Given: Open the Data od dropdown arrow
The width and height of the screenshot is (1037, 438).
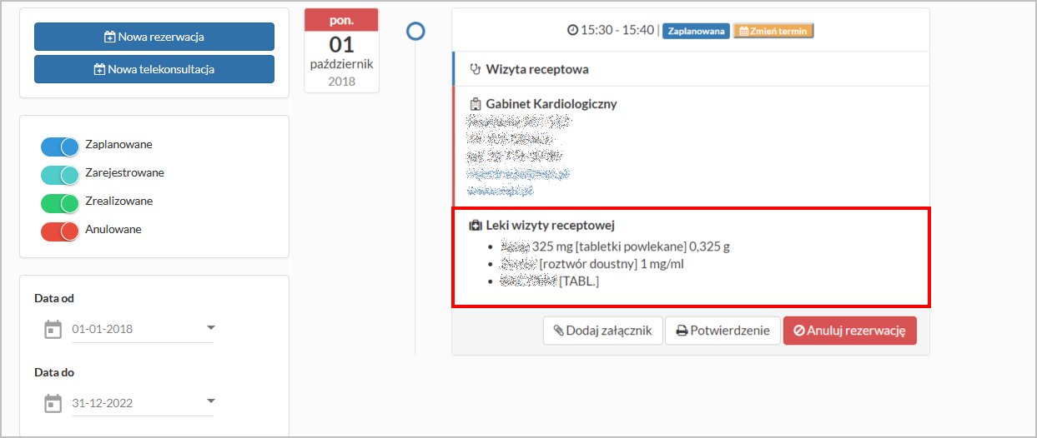Looking at the screenshot, I should (x=210, y=327).
